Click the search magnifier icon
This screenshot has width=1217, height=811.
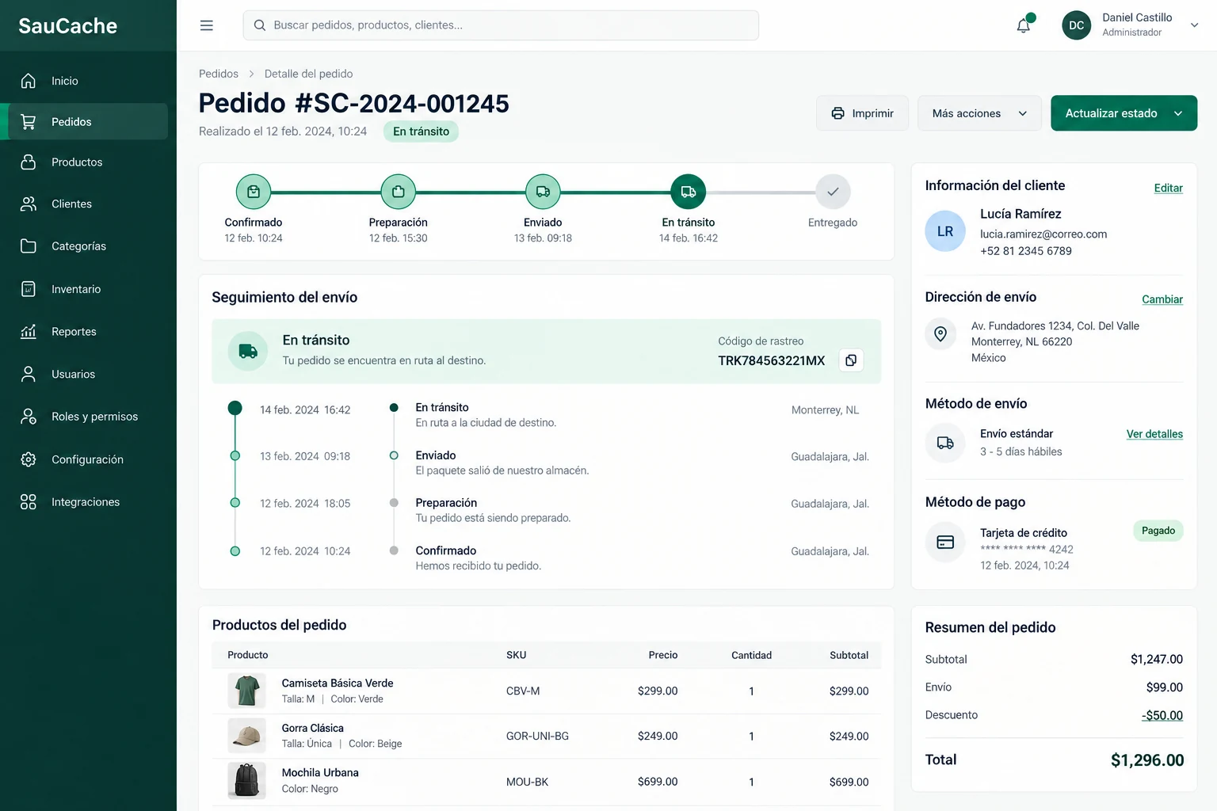(x=259, y=25)
